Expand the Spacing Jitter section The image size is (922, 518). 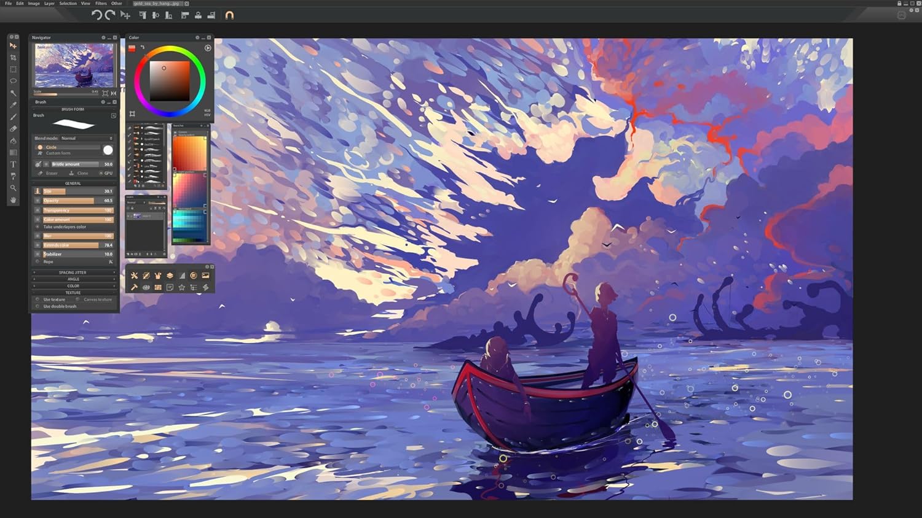(74, 272)
